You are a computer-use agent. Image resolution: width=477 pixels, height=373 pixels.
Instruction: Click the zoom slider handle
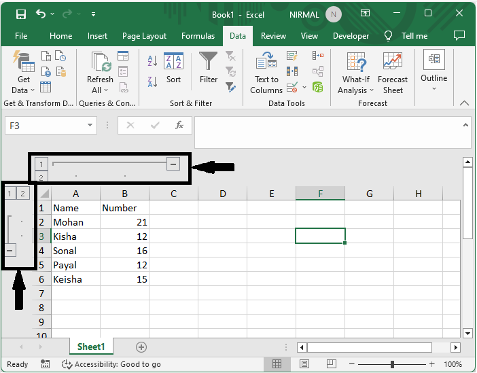coord(392,365)
